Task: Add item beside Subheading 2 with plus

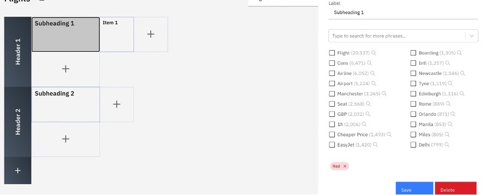Action: pos(117,105)
